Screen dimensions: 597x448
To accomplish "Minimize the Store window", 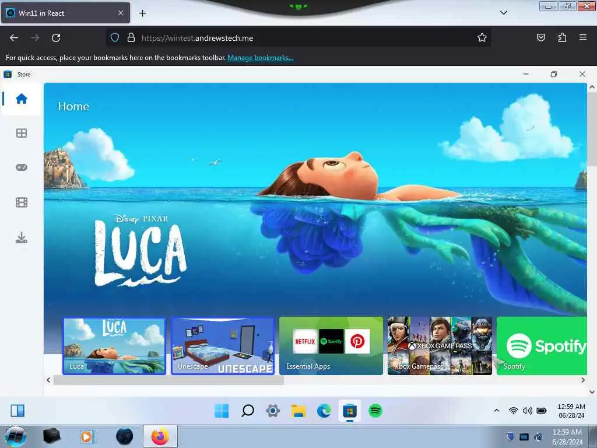I will (526, 74).
